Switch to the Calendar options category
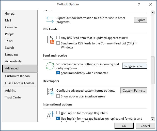This screenshot has width=157, height=131. [x=11, y=27]
